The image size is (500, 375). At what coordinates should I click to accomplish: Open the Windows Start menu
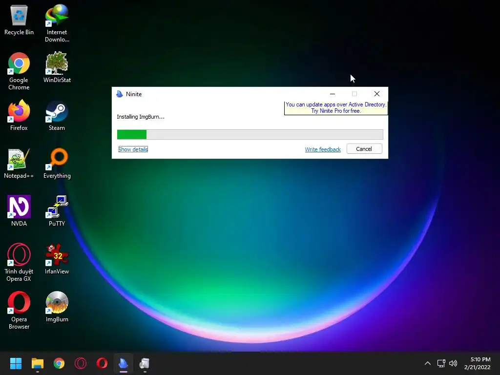16,363
